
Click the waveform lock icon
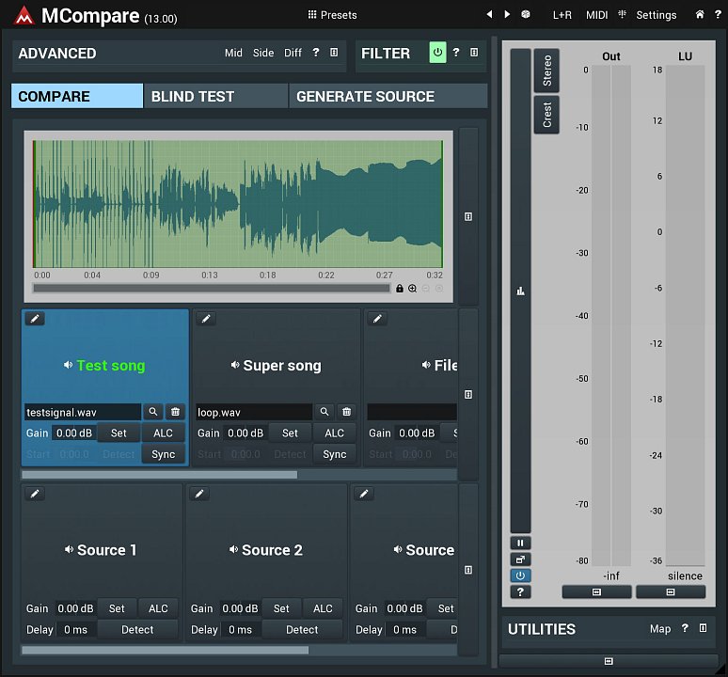click(x=400, y=289)
